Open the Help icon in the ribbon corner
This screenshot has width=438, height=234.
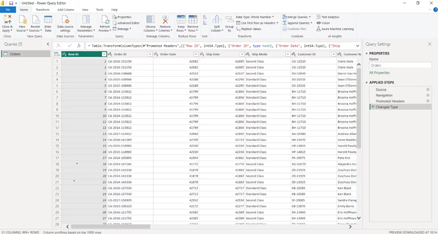coord(435,10)
